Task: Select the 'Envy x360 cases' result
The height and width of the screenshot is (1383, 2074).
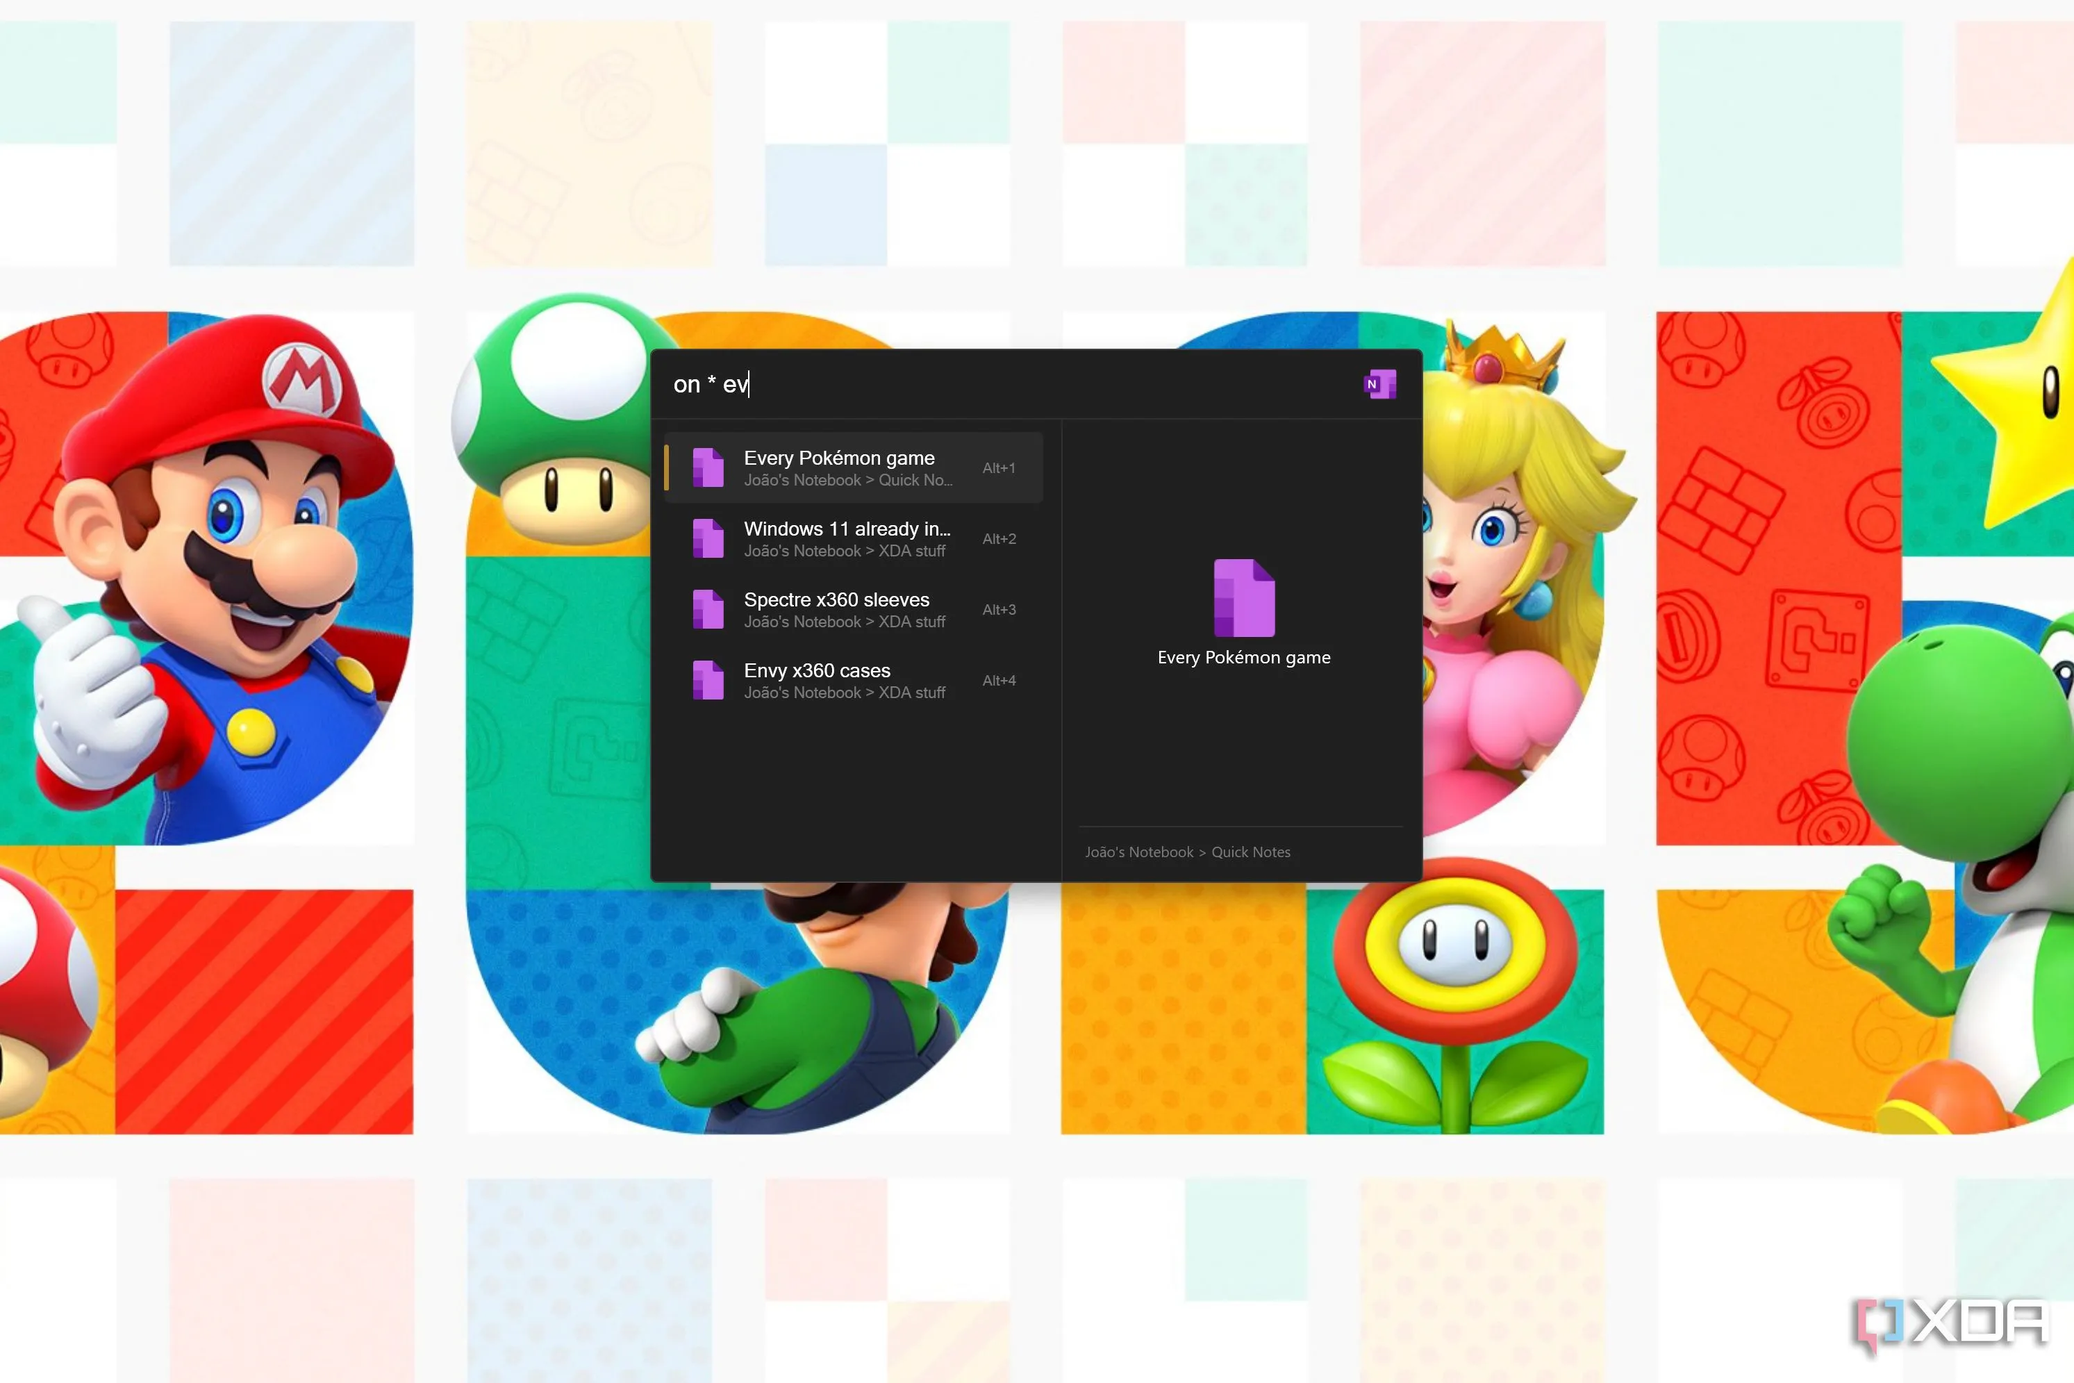Action: [x=853, y=680]
